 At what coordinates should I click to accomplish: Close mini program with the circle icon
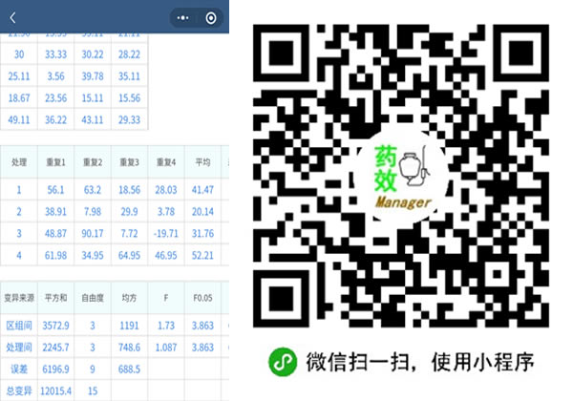click(211, 17)
